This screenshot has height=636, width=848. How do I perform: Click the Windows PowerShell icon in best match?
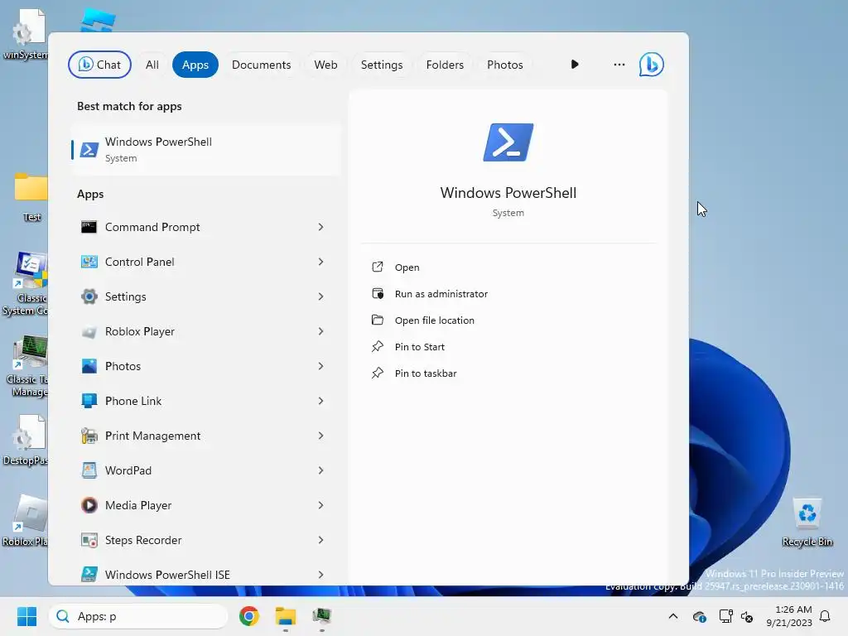tap(89, 149)
